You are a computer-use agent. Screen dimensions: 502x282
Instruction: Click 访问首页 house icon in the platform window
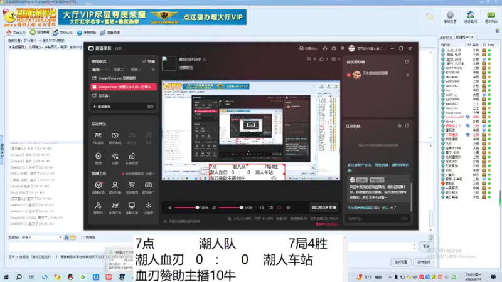(x=471, y=18)
